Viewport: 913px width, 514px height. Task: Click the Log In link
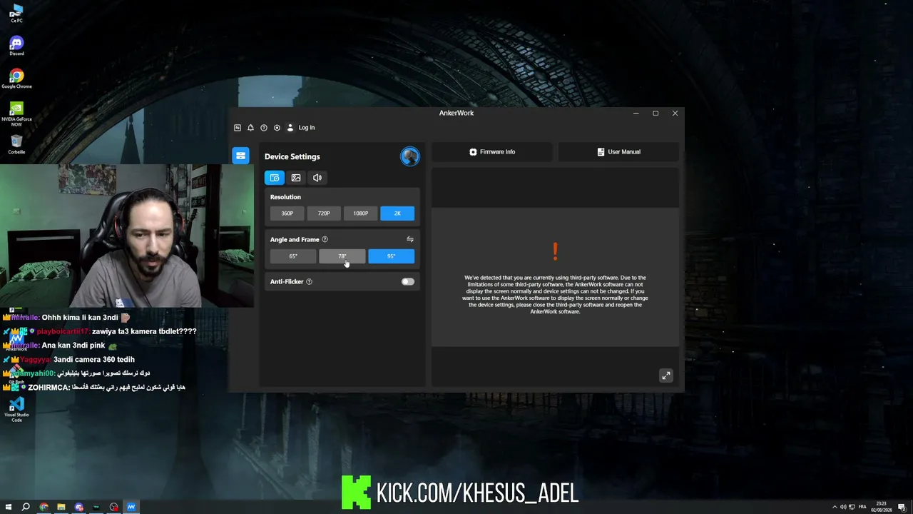click(x=307, y=128)
